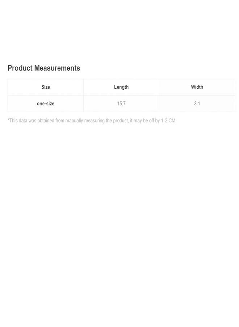Click the word Product in the heading

[x=20, y=68]
